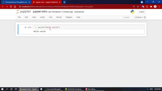The height and width of the screenshot is (91, 162).
Task: Open the Kernel menu
Action: point(59,17)
